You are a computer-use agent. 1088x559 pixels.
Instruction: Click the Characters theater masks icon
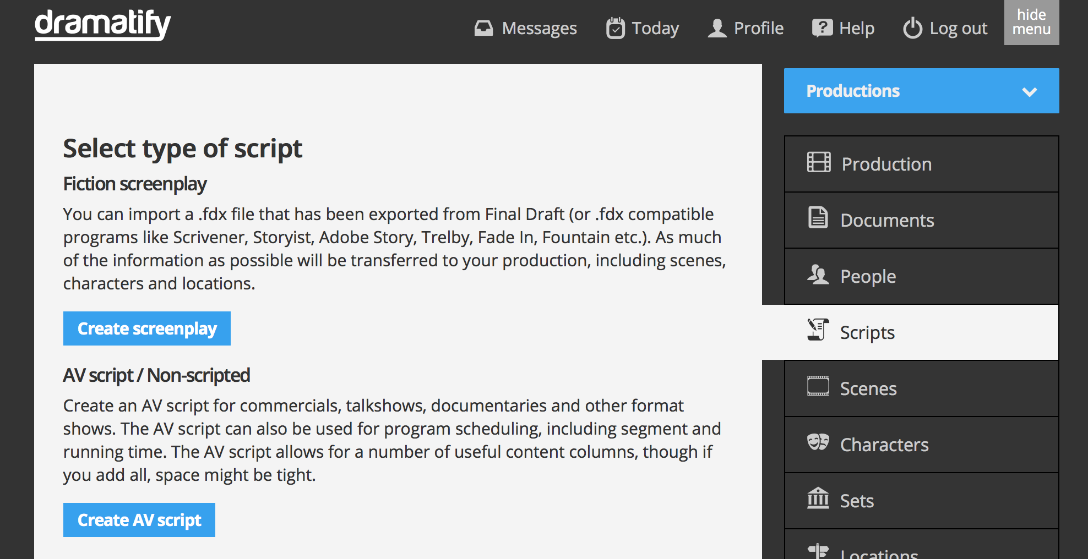[818, 442]
